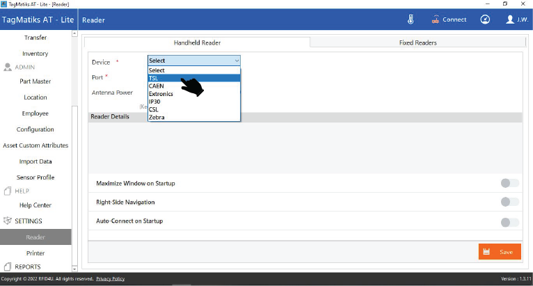Pick CAEN from the Device options
The height and width of the screenshot is (286, 533).
point(193,86)
